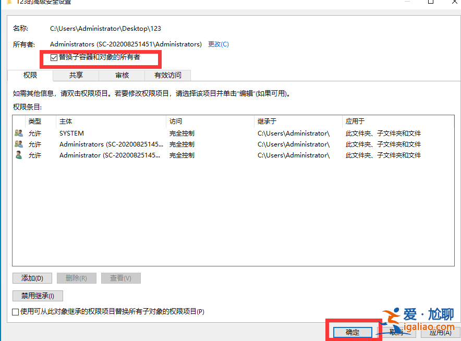The width and height of the screenshot is (461, 341).
Task: Select the 权限 tab
Action: coord(30,75)
